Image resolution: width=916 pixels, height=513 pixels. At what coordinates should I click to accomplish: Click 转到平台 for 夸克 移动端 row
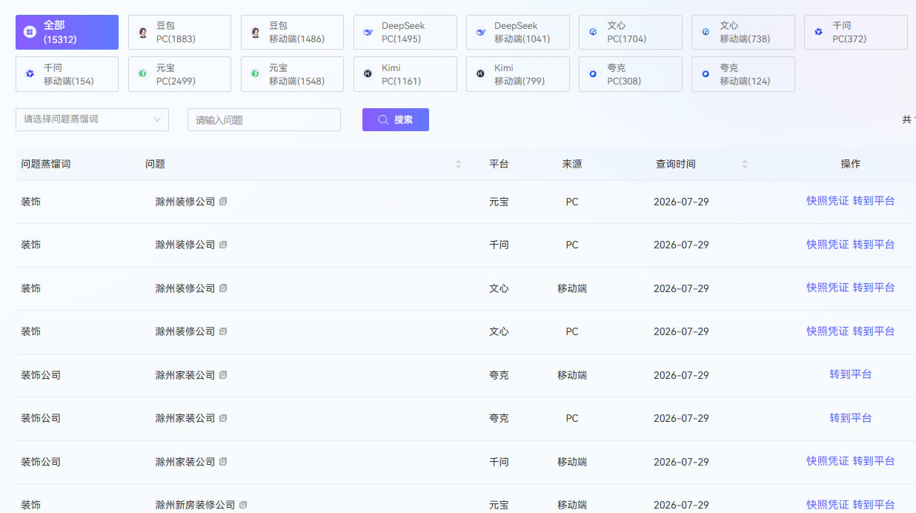[x=851, y=374]
